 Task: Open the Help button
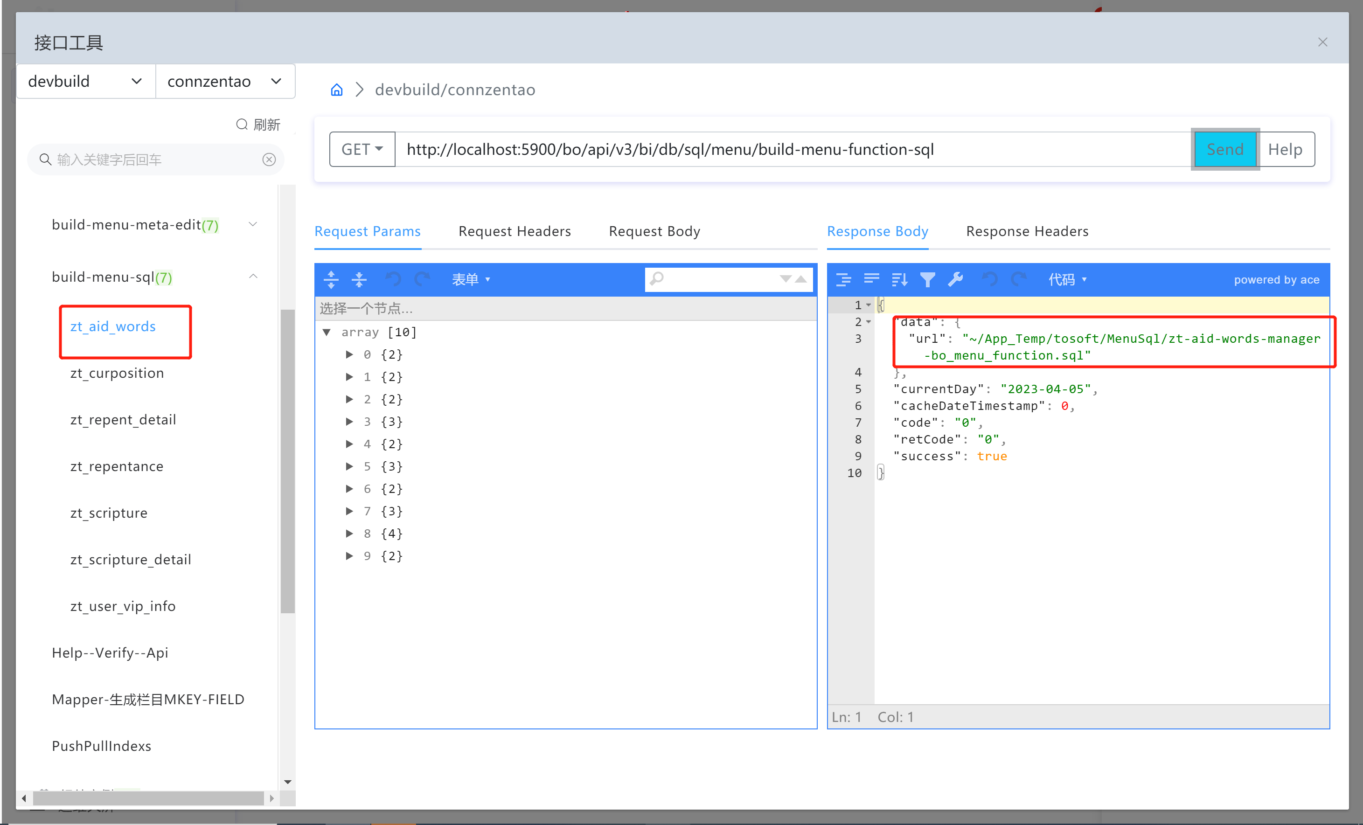(1286, 149)
